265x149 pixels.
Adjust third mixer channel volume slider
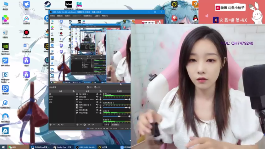115,116
